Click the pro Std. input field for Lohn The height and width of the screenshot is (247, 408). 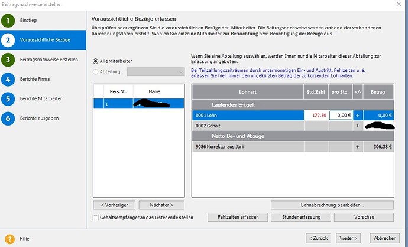[341, 116]
